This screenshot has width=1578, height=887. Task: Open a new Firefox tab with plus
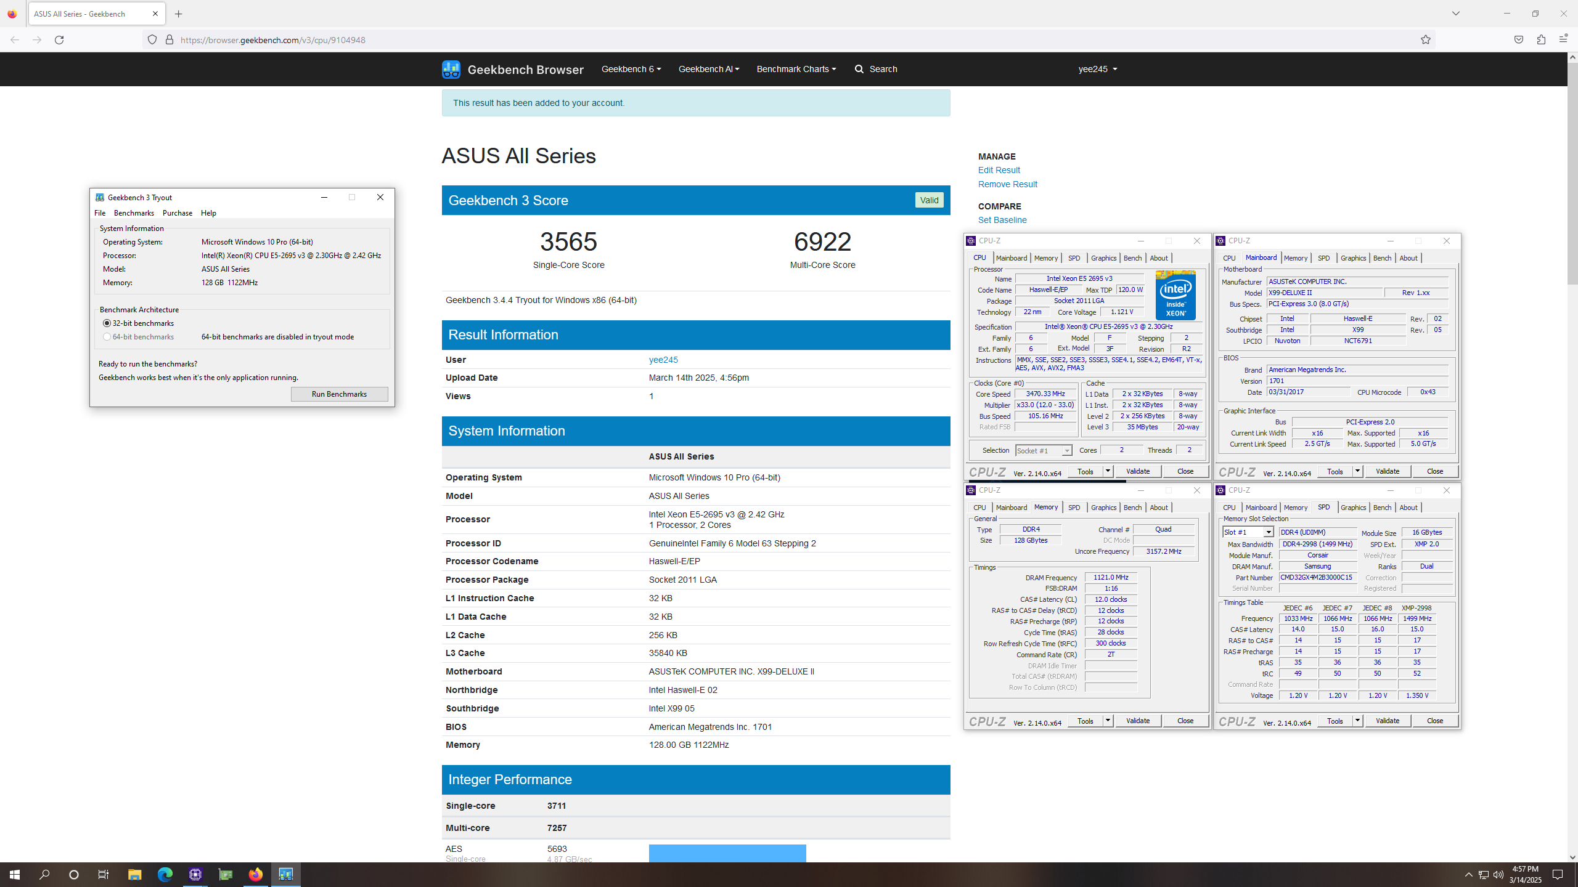tap(179, 14)
